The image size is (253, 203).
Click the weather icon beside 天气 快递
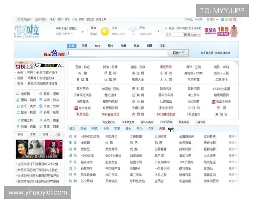[41, 120]
